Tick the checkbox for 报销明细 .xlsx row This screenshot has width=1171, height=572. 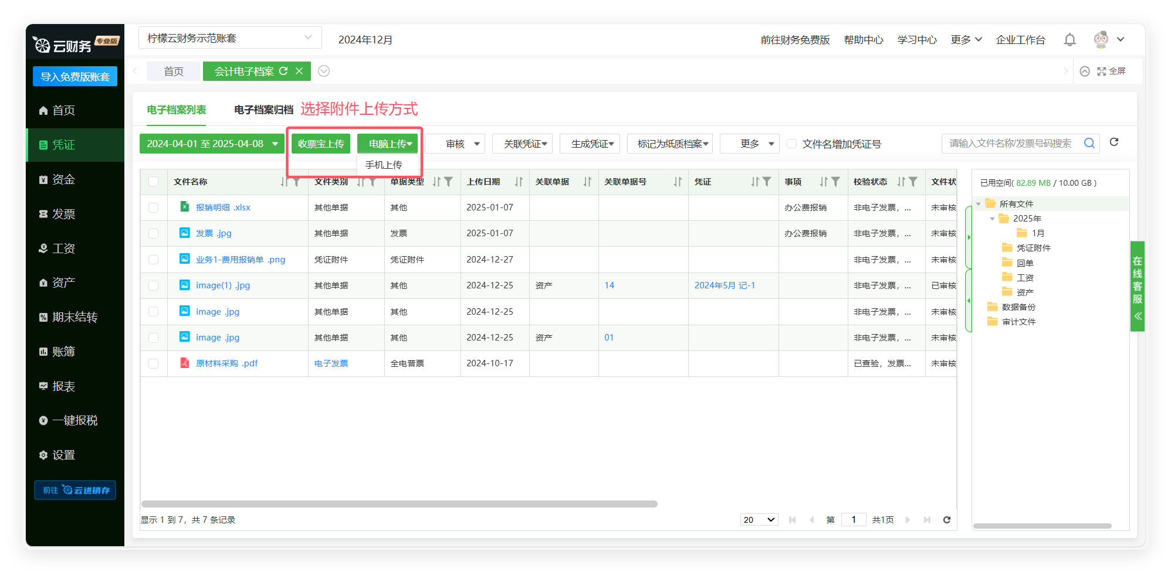click(x=154, y=207)
